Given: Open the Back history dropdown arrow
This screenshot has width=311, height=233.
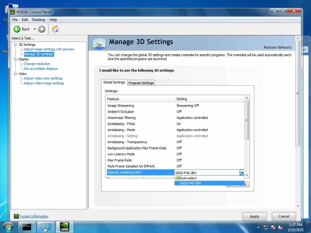Looking at the screenshot, I should pos(35,29).
